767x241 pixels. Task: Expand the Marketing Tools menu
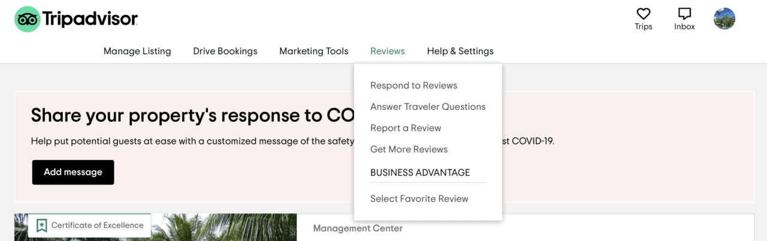313,51
